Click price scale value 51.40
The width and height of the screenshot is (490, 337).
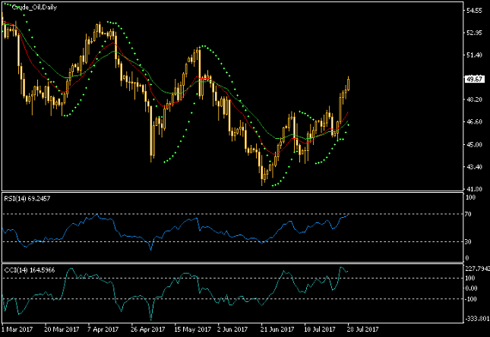click(474, 55)
